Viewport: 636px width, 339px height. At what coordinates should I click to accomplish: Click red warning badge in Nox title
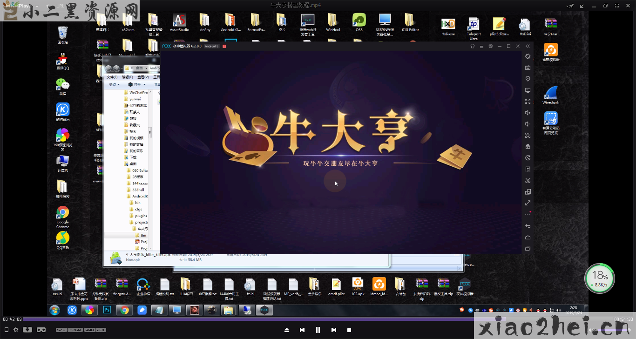tap(224, 46)
